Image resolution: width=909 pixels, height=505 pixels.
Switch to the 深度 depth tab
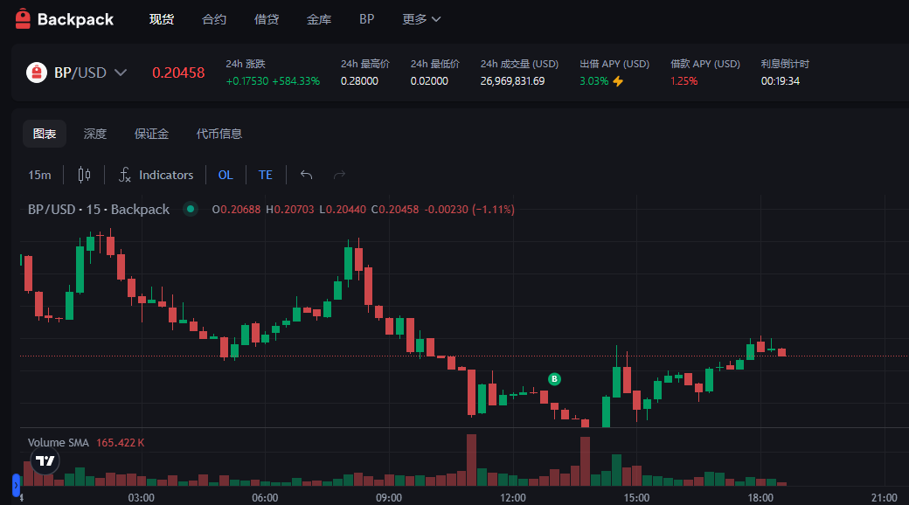click(x=95, y=134)
